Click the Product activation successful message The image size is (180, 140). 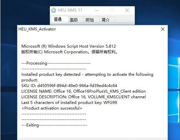[x=52, y=108]
